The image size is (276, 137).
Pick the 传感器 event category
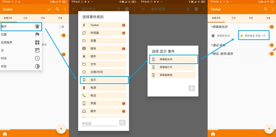pos(103,33)
